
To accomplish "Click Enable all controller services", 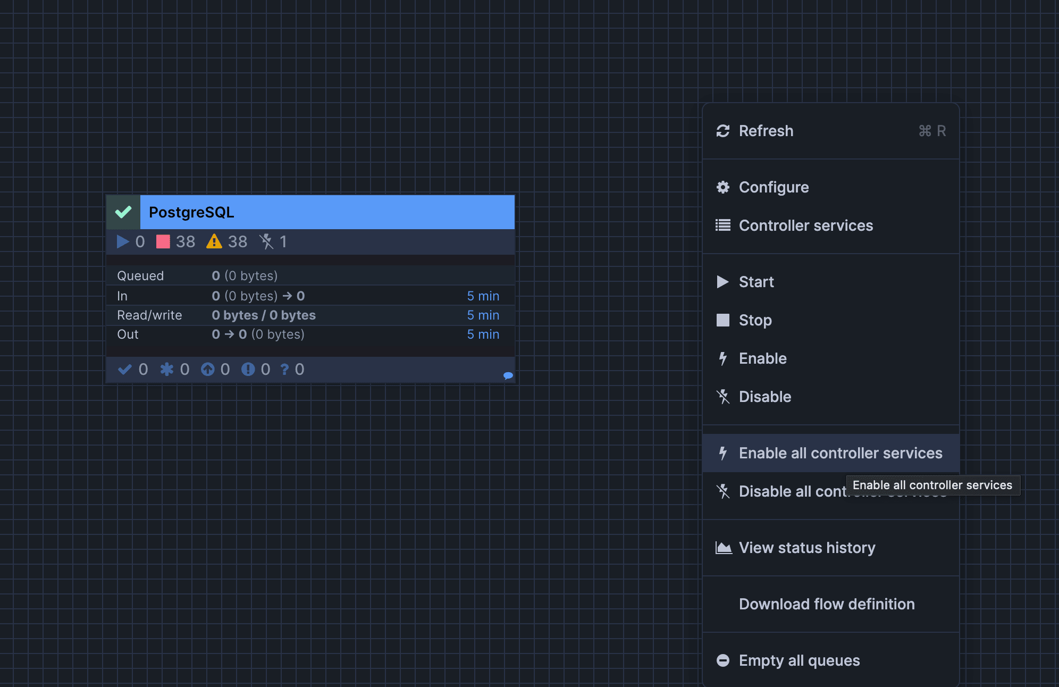I will click(831, 453).
